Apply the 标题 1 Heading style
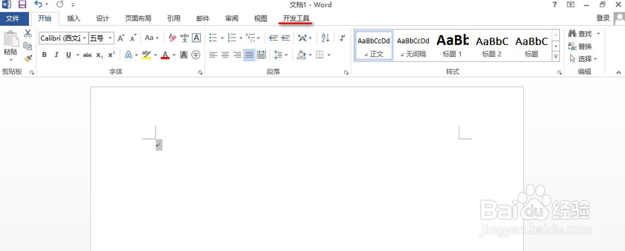This screenshot has height=251, width=625. pos(452,46)
